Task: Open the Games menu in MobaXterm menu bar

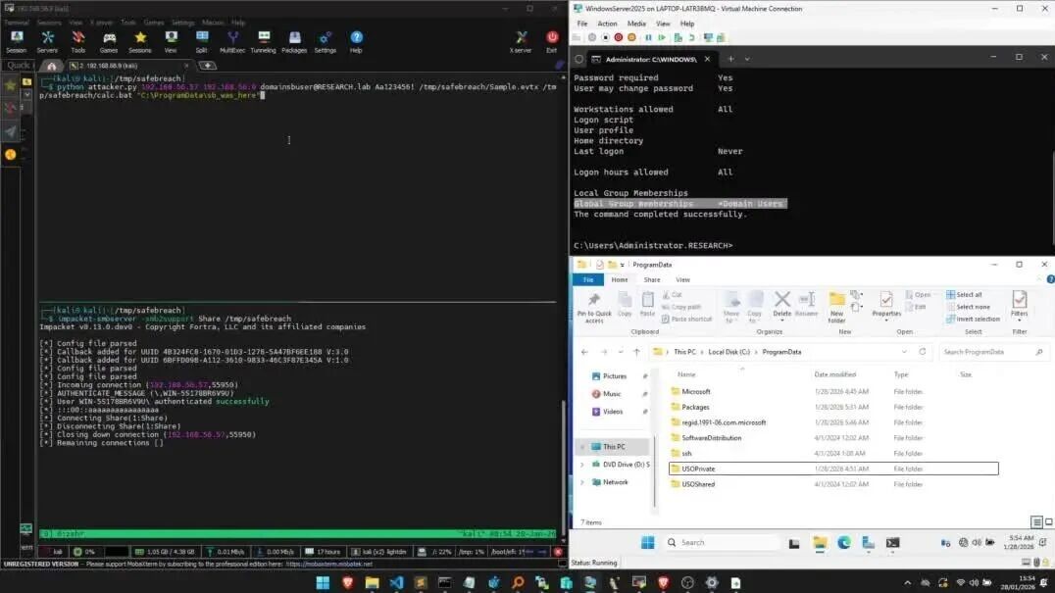Action: click(x=153, y=23)
